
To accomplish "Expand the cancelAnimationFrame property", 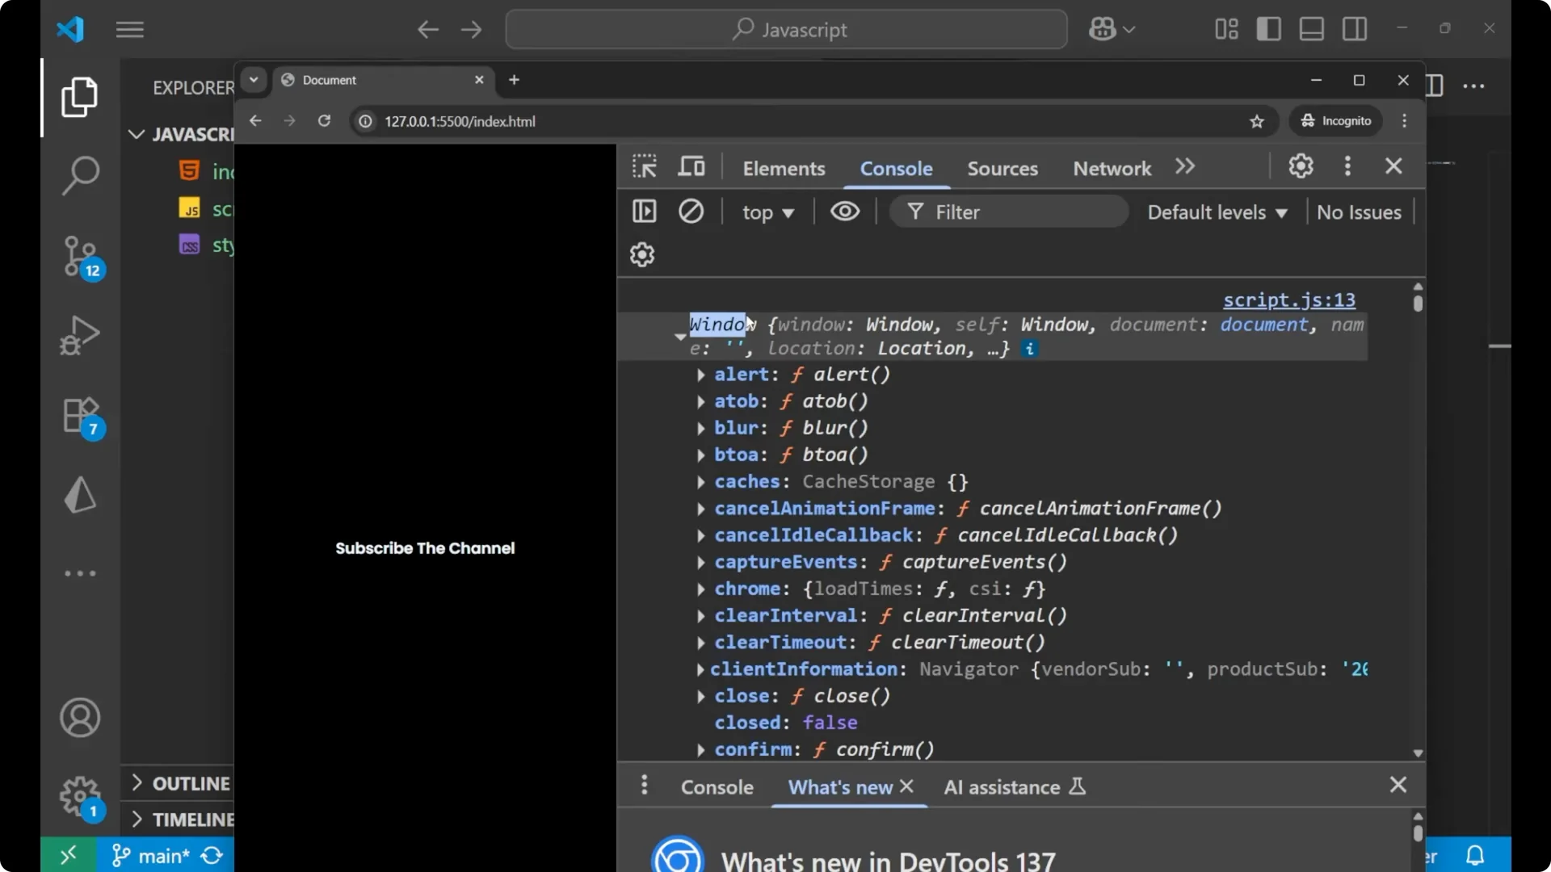I will point(700,509).
